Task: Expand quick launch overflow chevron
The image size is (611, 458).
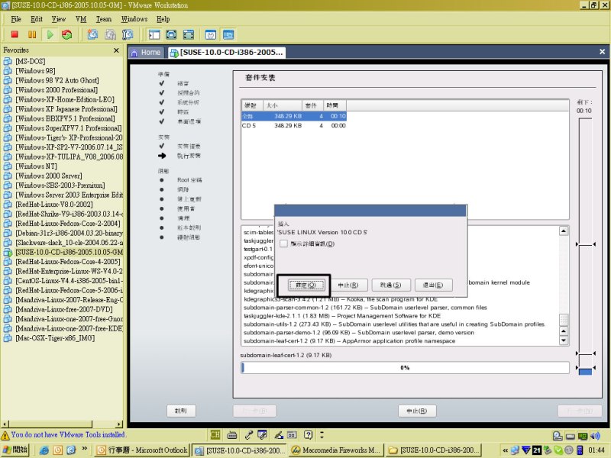Action: tap(84, 449)
